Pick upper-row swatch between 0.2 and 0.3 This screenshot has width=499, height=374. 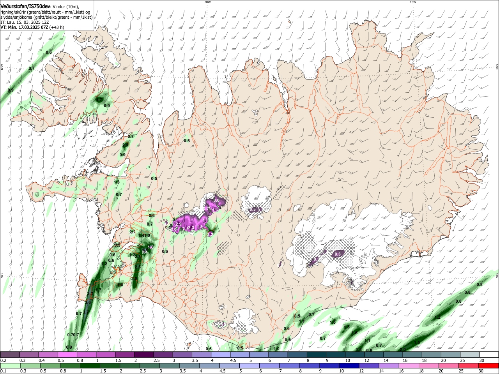coord(10,355)
